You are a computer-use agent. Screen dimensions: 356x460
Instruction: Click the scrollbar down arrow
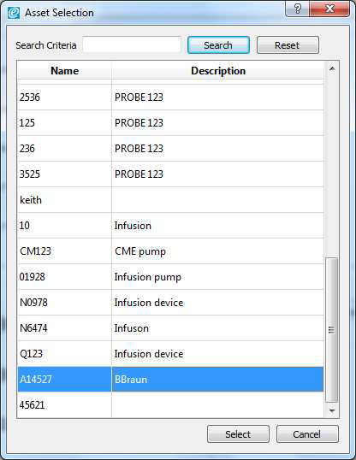332,410
